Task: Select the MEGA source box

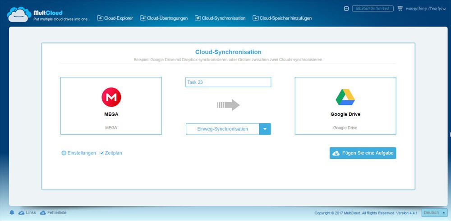Action: (x=111, y=106)
